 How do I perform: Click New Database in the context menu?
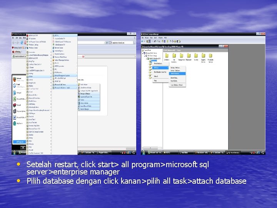(x=160, y=64)
